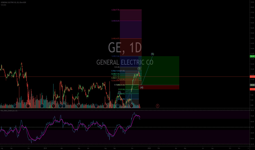Click the symbol title GENERAL ELECTRIC CO, 1D
This screenshot has height=150, width=255.
click(13, 2)
